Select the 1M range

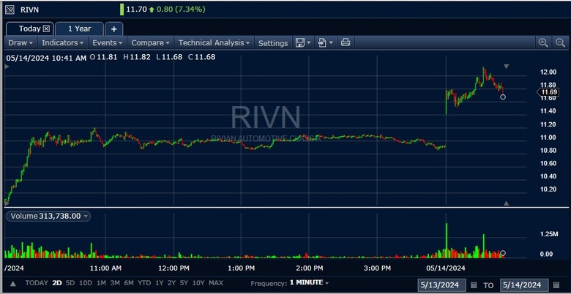[x=102, y=283]
